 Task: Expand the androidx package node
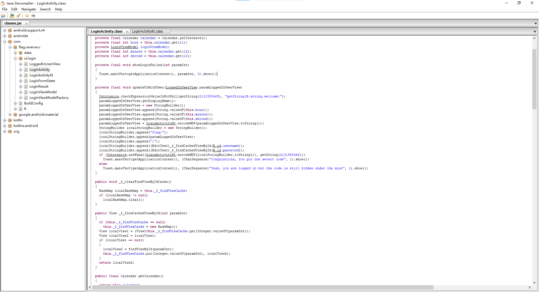pyautogui.click(x=4, y=36)
